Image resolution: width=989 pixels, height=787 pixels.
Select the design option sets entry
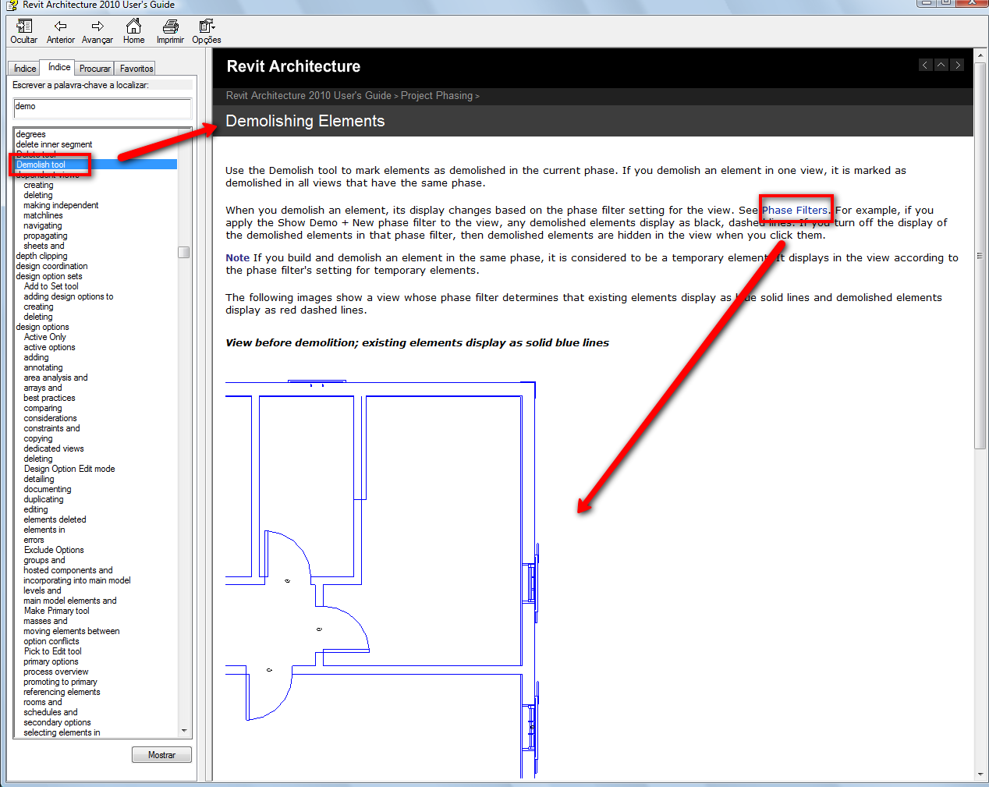(48, 276)
